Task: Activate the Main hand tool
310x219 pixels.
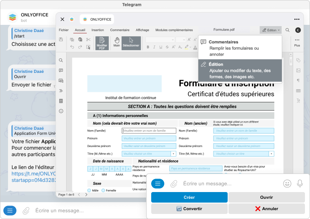Action: 117,42
